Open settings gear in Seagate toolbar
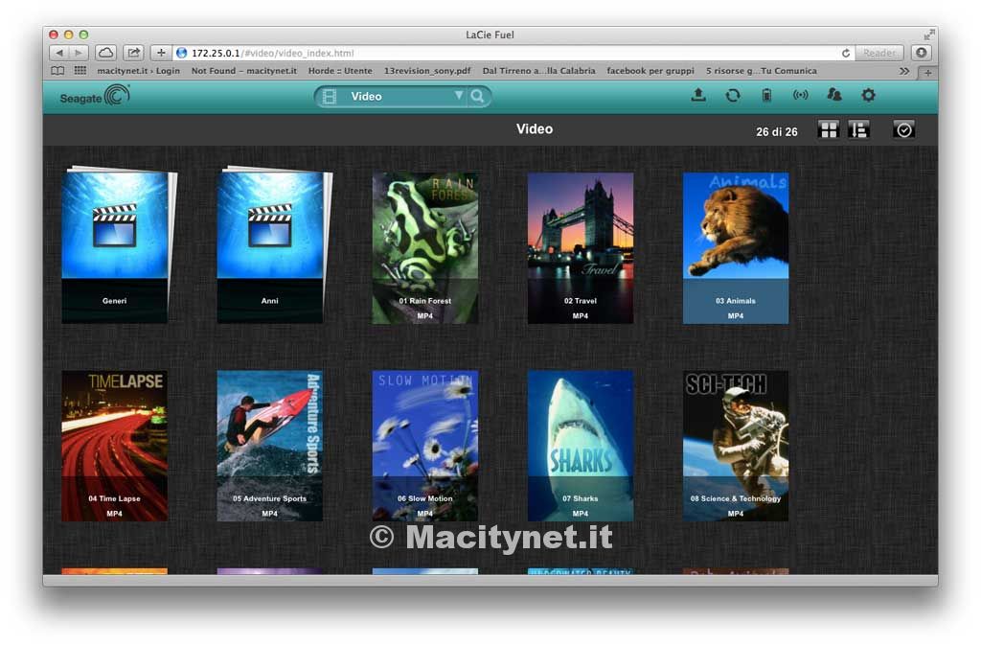 click(x=868, y=95)
